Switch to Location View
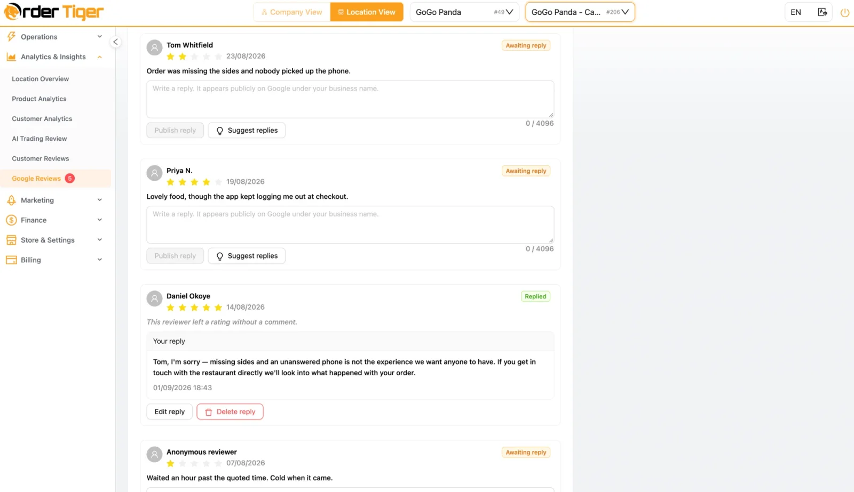 (367, 12)
